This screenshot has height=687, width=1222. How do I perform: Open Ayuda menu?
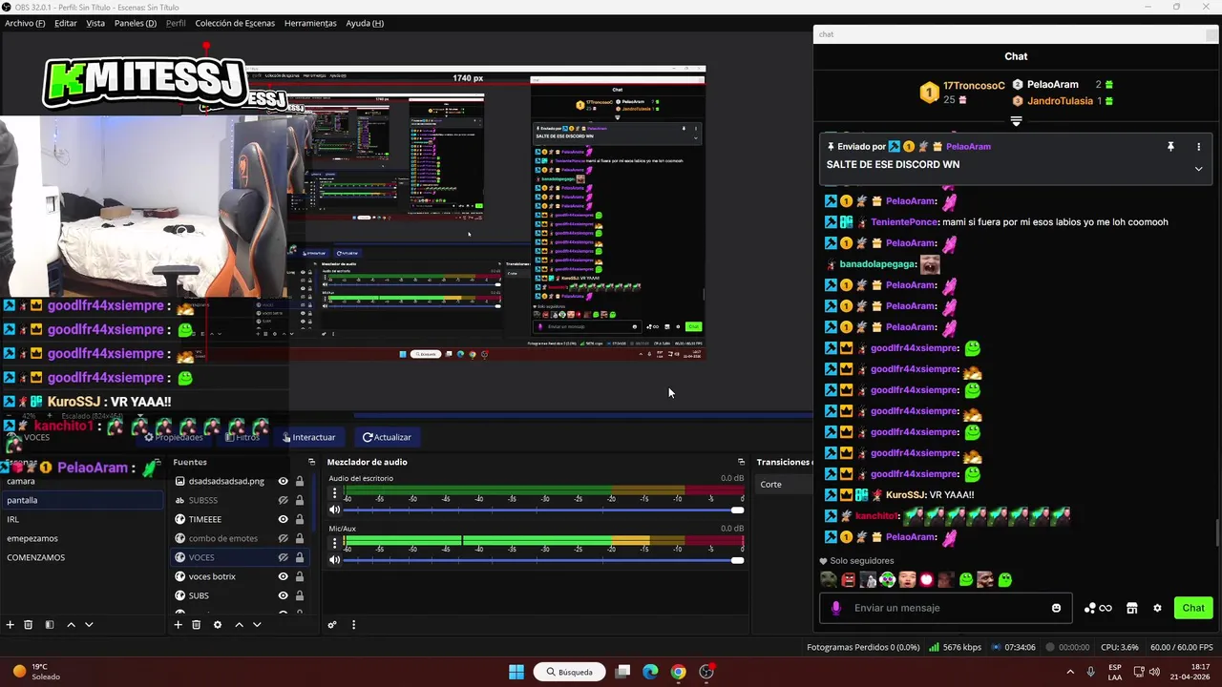click(x=365, y=23)
